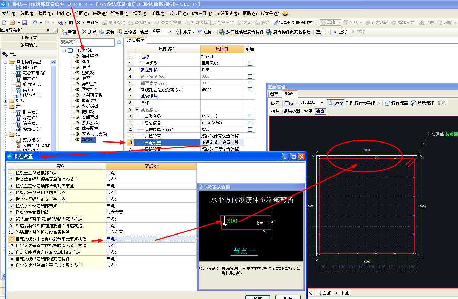Open the 工具(T) menu
Image resolution: width=458 pixels, height=299 pixels.
pyautogui.click(x=158, y=14)
